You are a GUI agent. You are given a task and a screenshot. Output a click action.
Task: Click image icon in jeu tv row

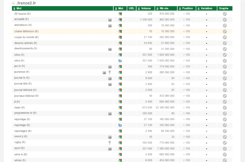[x=110, y=67]
